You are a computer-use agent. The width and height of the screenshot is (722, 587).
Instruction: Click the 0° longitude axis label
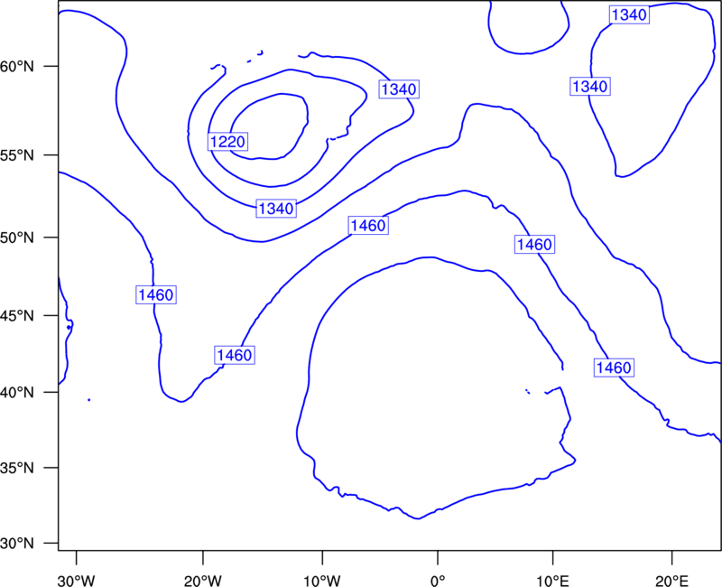438,581
